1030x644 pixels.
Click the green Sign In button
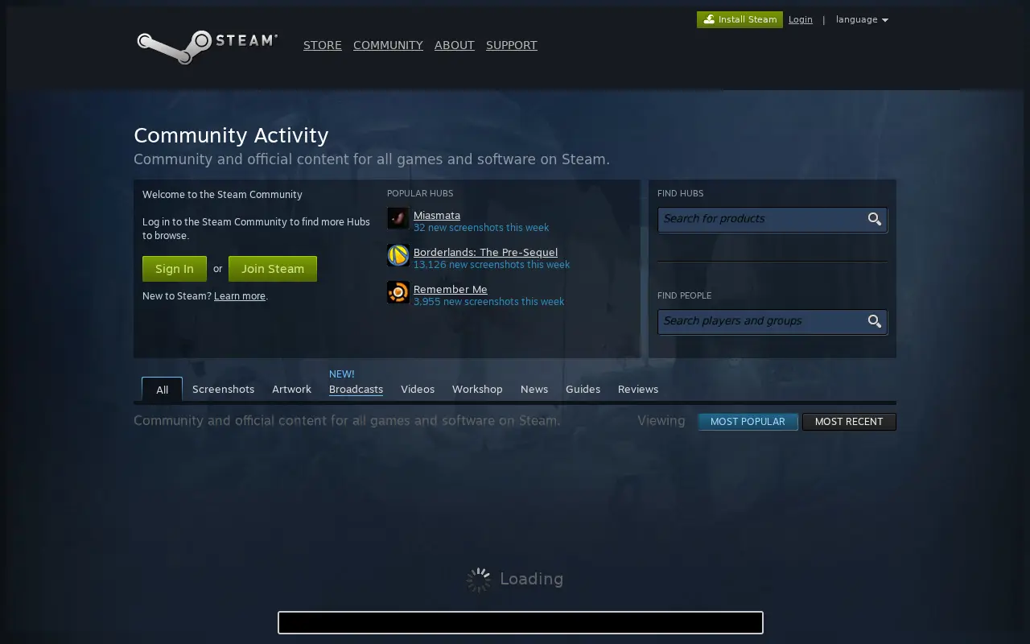point(175,269)
